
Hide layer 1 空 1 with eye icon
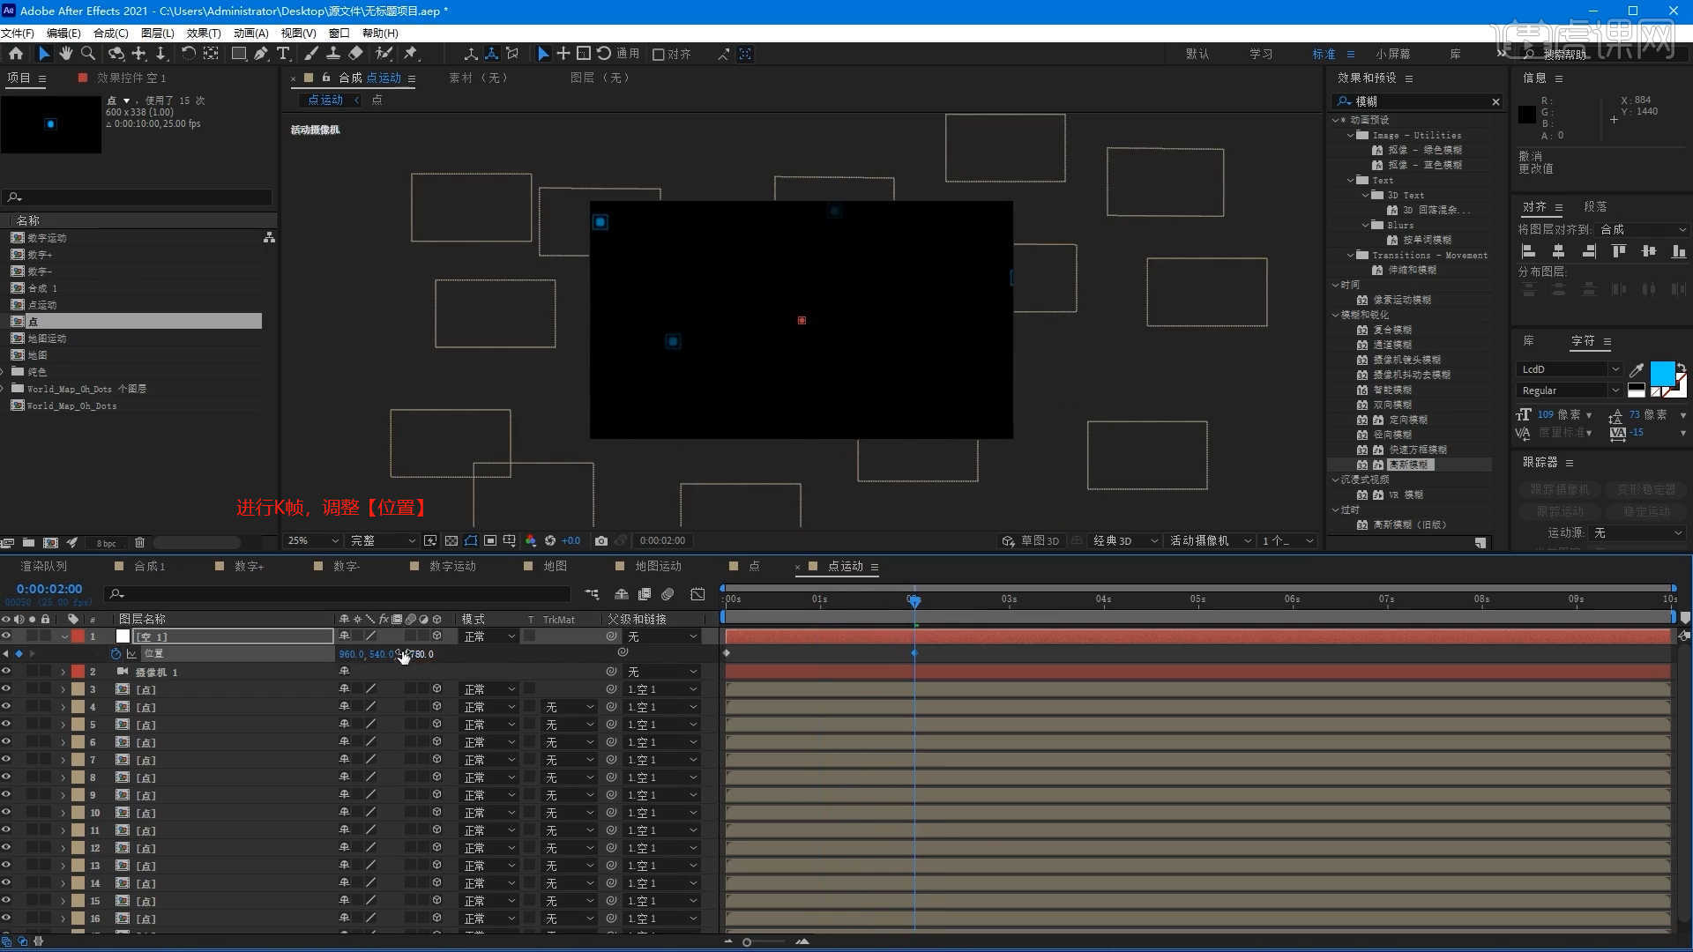coord(6,636)
